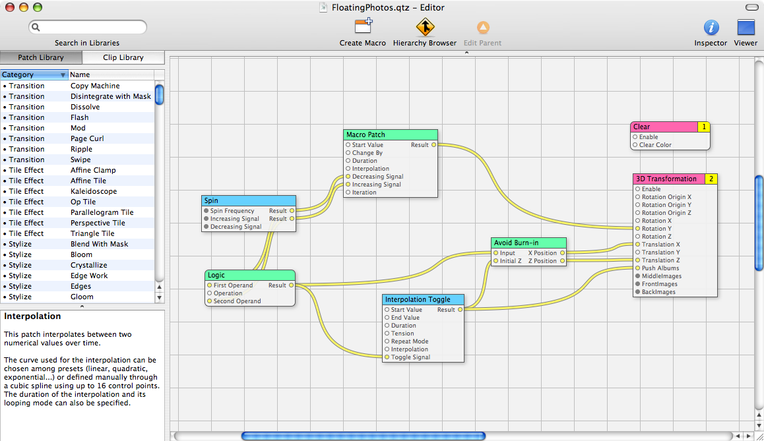Select the Kaleidoscope tile effect

point(77,191)
